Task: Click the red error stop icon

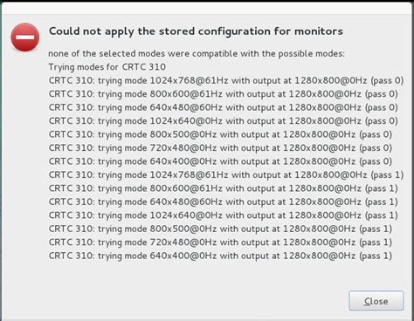Action: coord(25,38)
